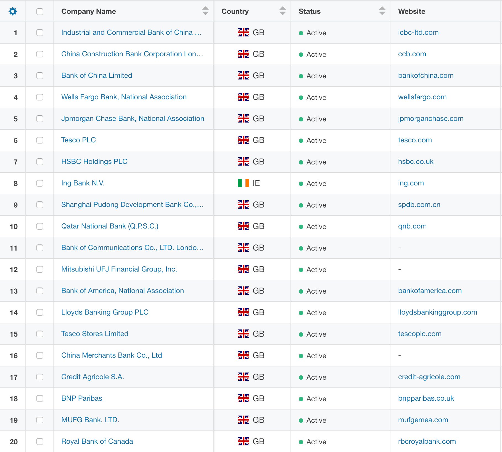Open the BNP Paribas company link
The image size is (502, 452).
click(x=82, y=398)
